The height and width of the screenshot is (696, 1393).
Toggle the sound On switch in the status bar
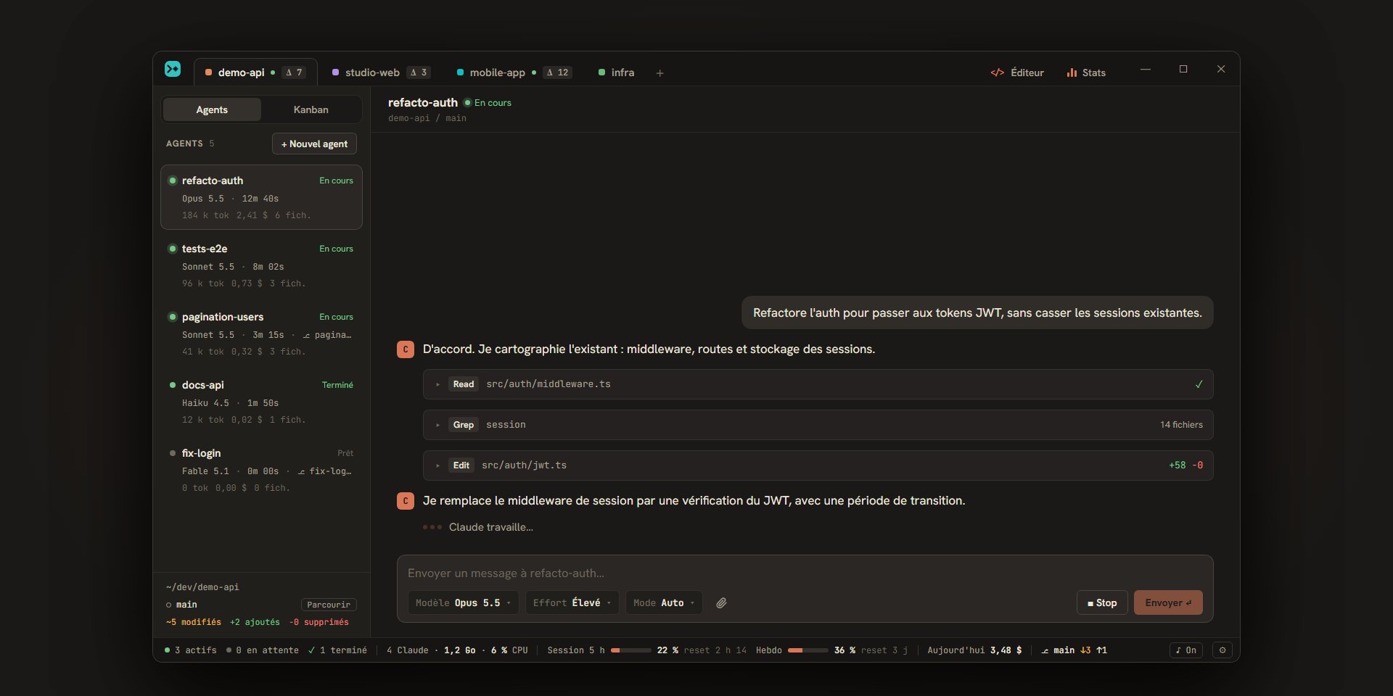coord(1186,650)
